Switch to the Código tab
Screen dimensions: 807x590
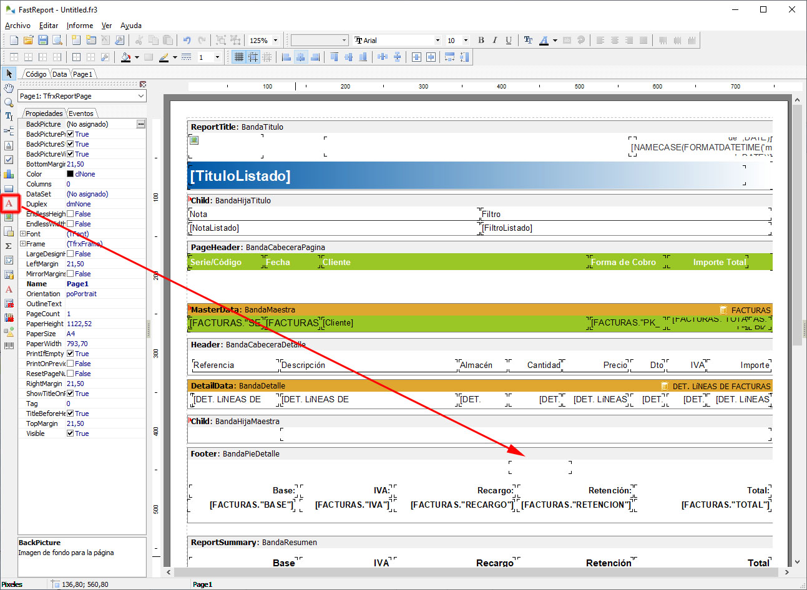pyautogui.click(x=36, y=74)
